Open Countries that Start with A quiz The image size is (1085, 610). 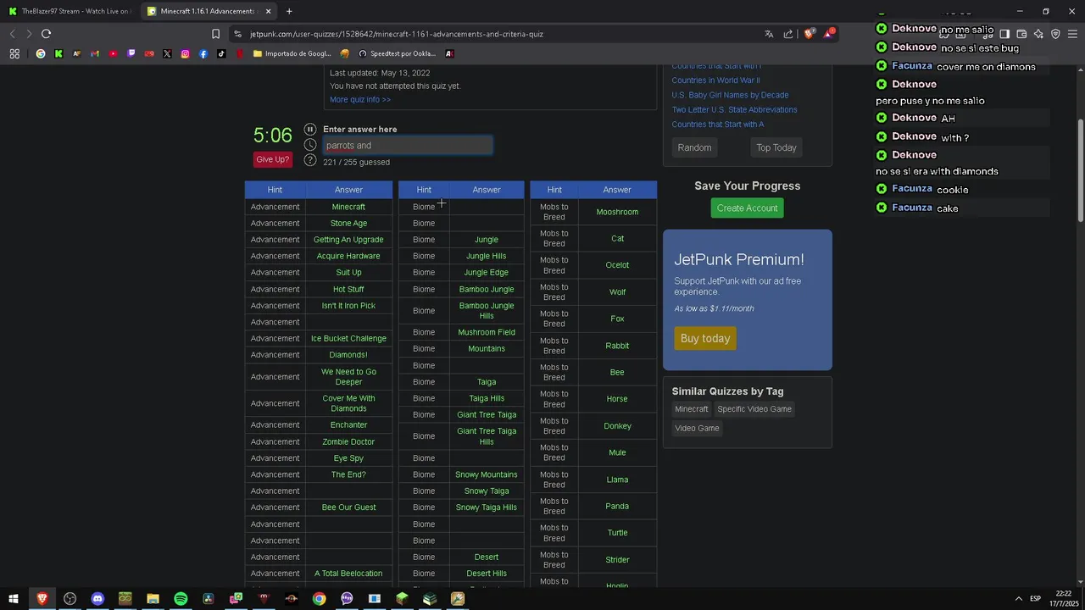718,125
